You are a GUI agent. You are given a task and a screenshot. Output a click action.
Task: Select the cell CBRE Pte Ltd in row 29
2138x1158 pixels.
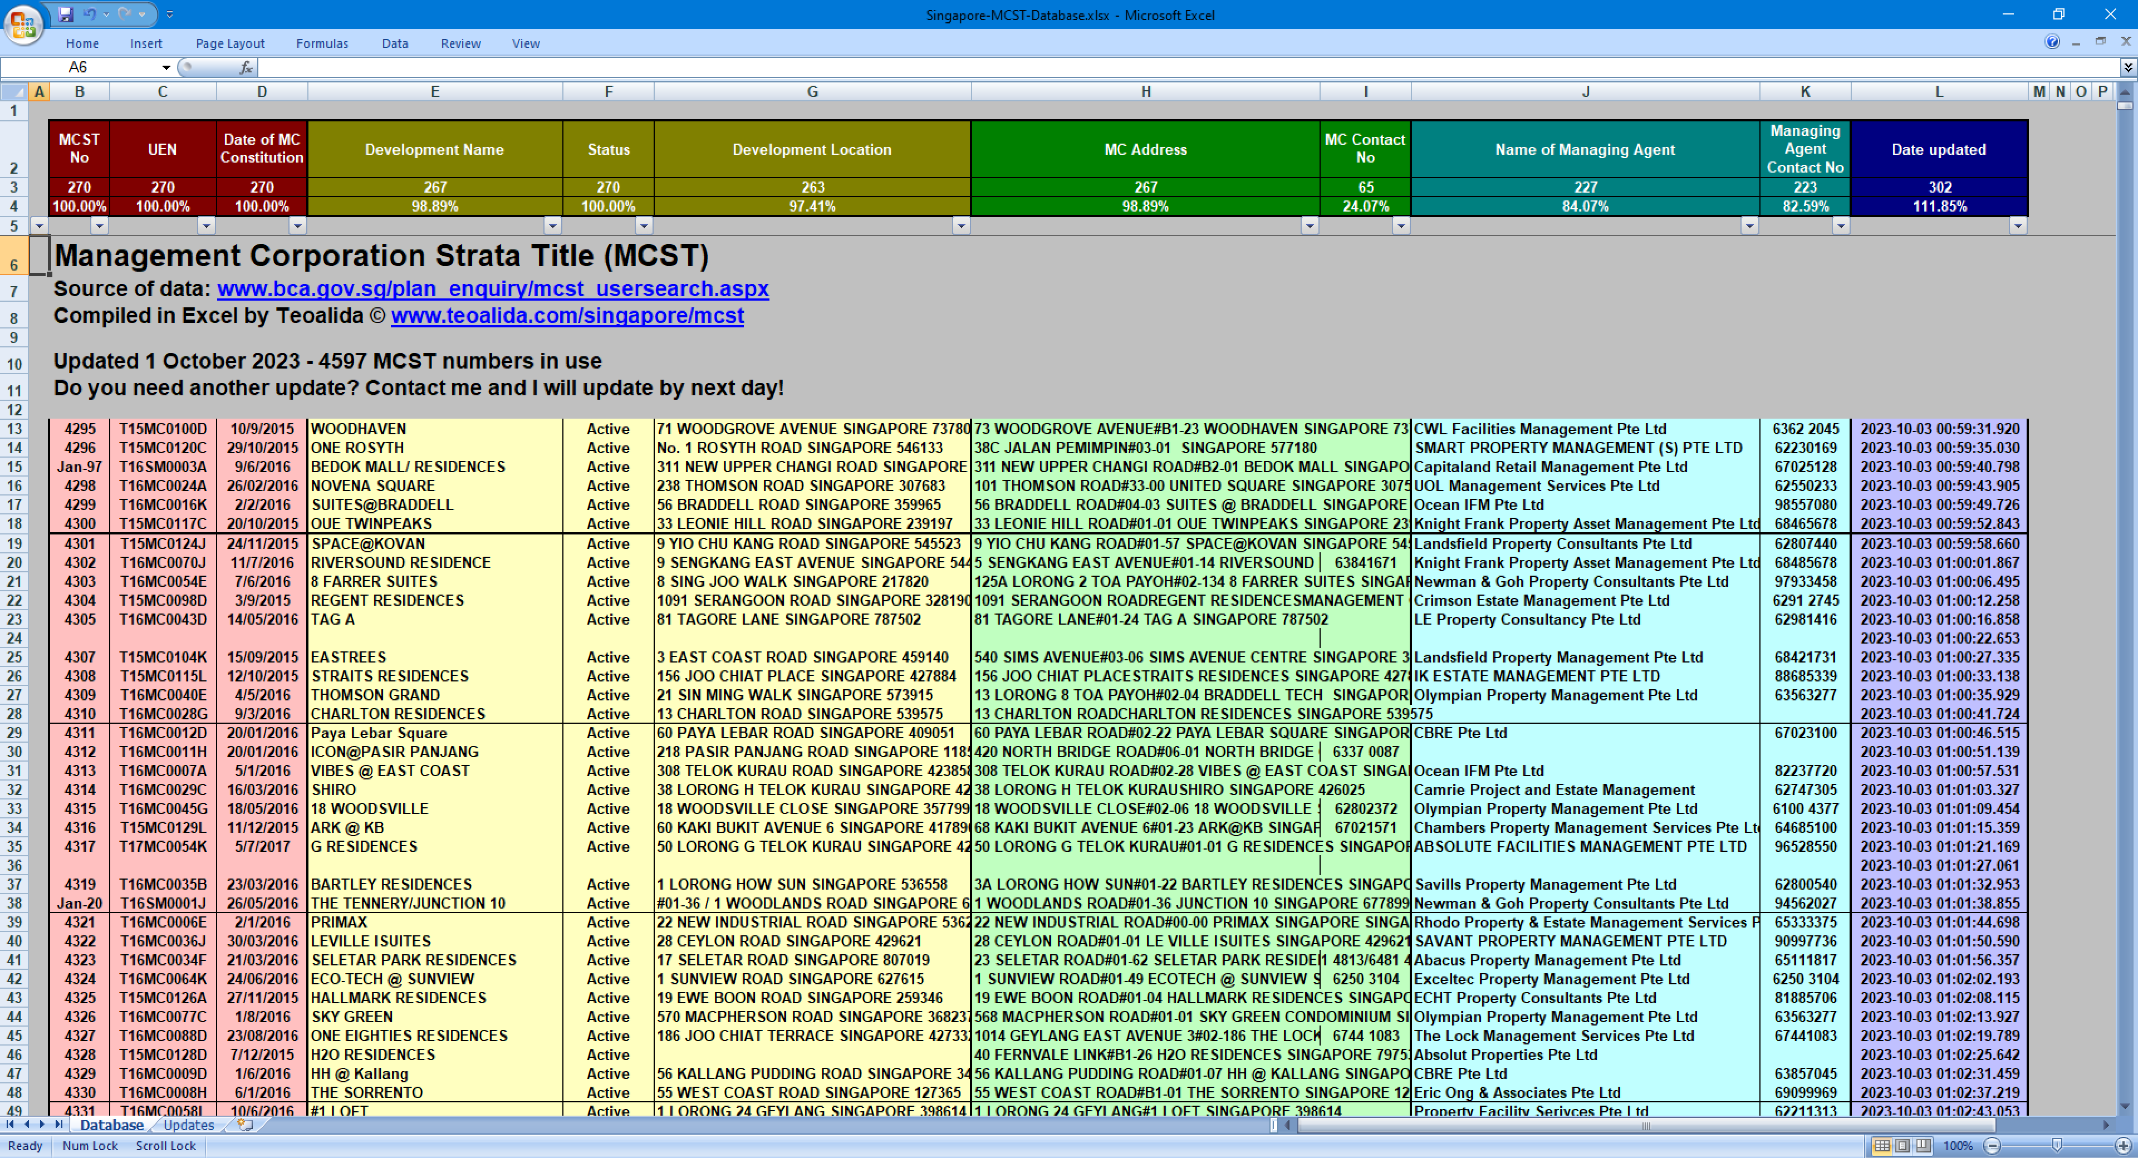point(1585,733)
